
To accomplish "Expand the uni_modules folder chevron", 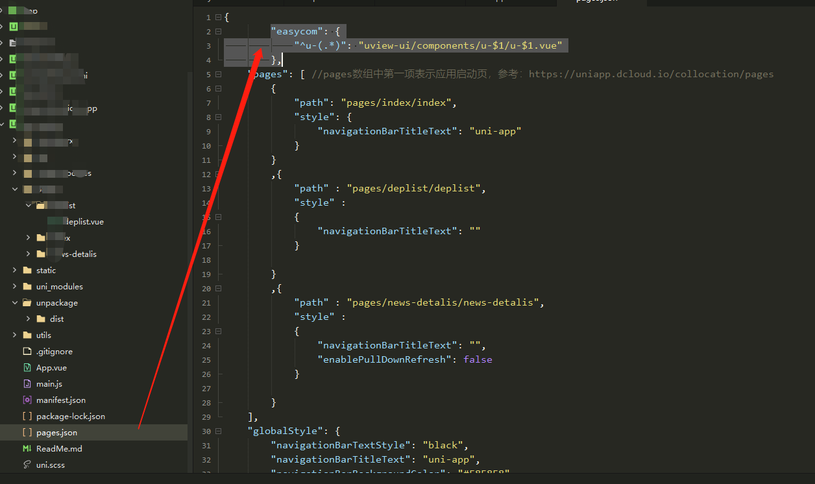I will [14, 287].
